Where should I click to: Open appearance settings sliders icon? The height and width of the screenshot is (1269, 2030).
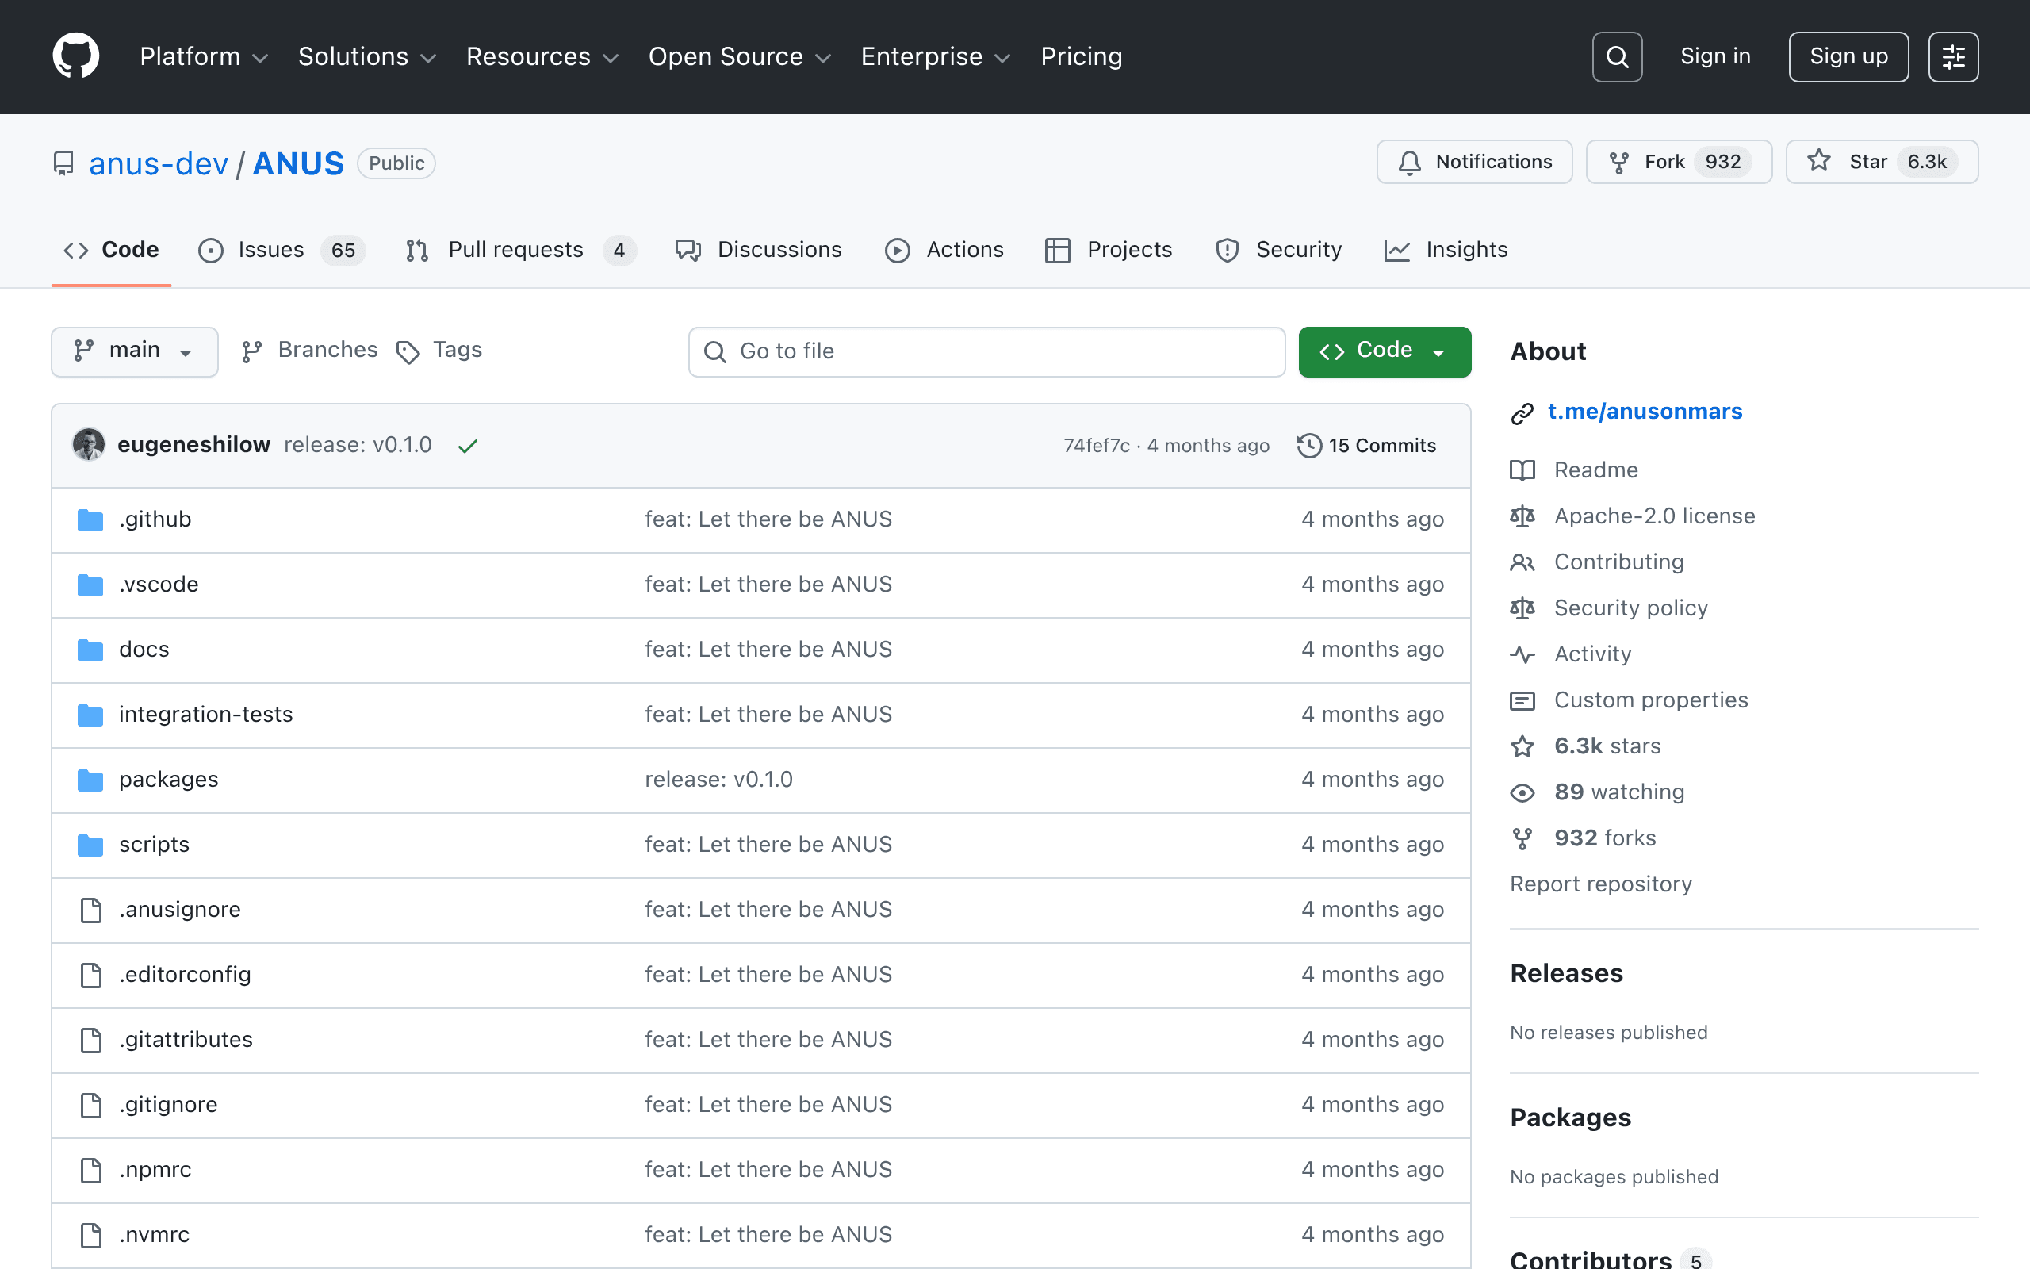coord(1953,57)
